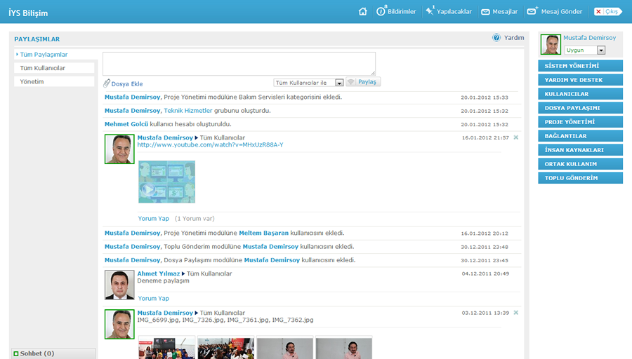Viewport: 632px width, 359px height.
Task: Delete the YouTube post with X icon
Action: click(x=515, y=137)
